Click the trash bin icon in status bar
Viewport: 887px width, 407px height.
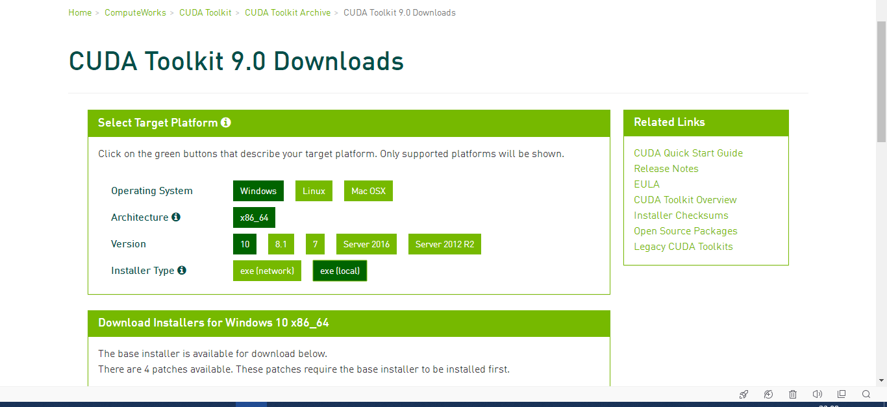tap(793, 394)
